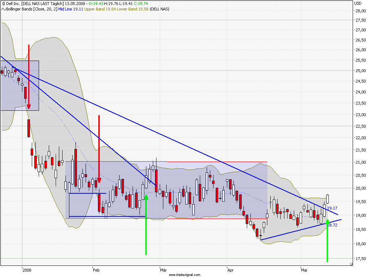
Task: Click the 19,50 price axis label
Action: pyautogui.click(x=361, y=202)
